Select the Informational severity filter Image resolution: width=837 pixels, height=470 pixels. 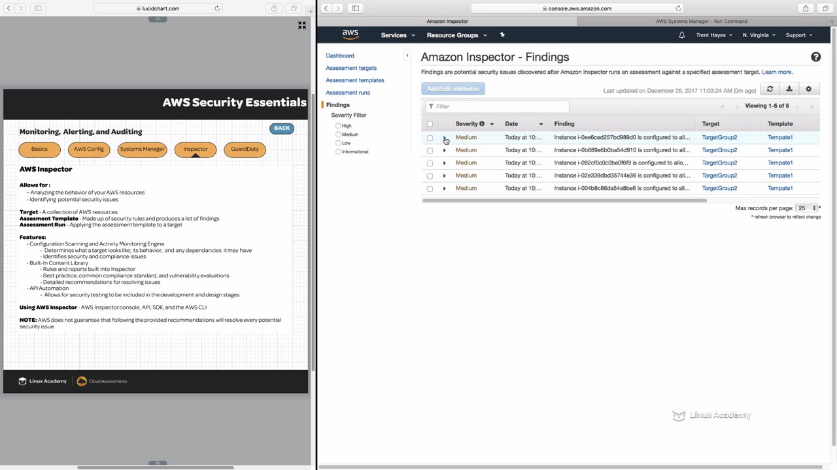tap(338, 151)
